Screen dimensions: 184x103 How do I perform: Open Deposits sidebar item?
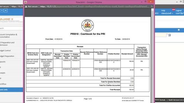[x=3, y=62]
